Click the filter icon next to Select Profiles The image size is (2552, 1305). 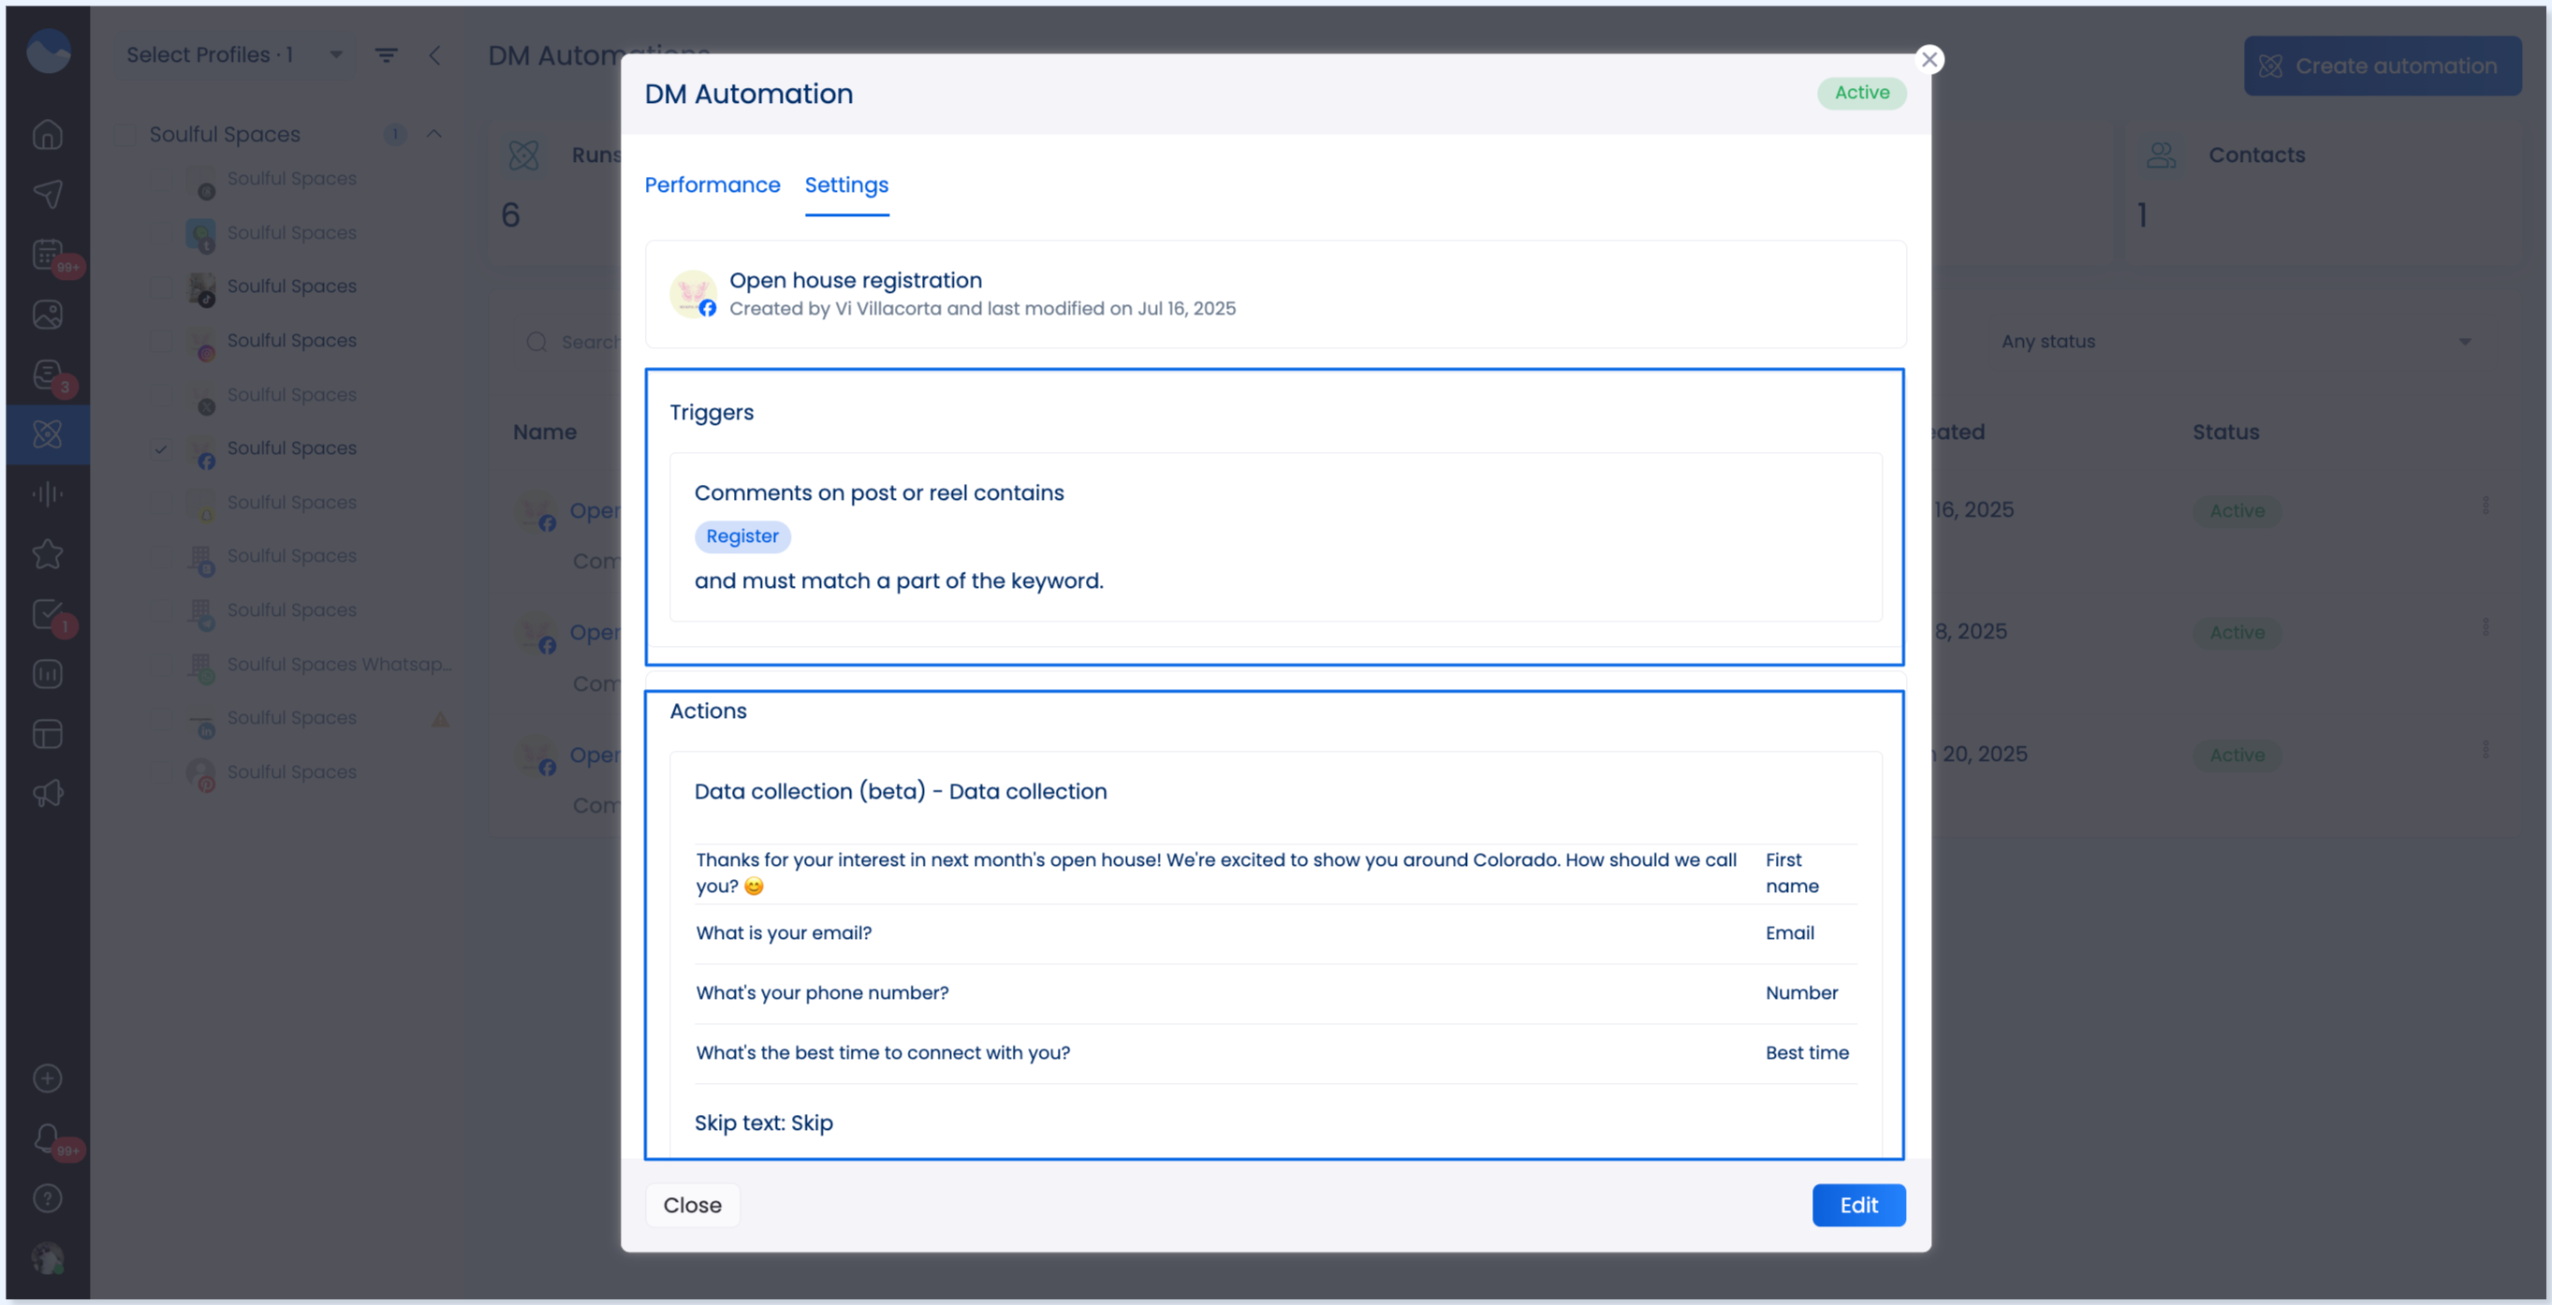click(x=387, y=55)
